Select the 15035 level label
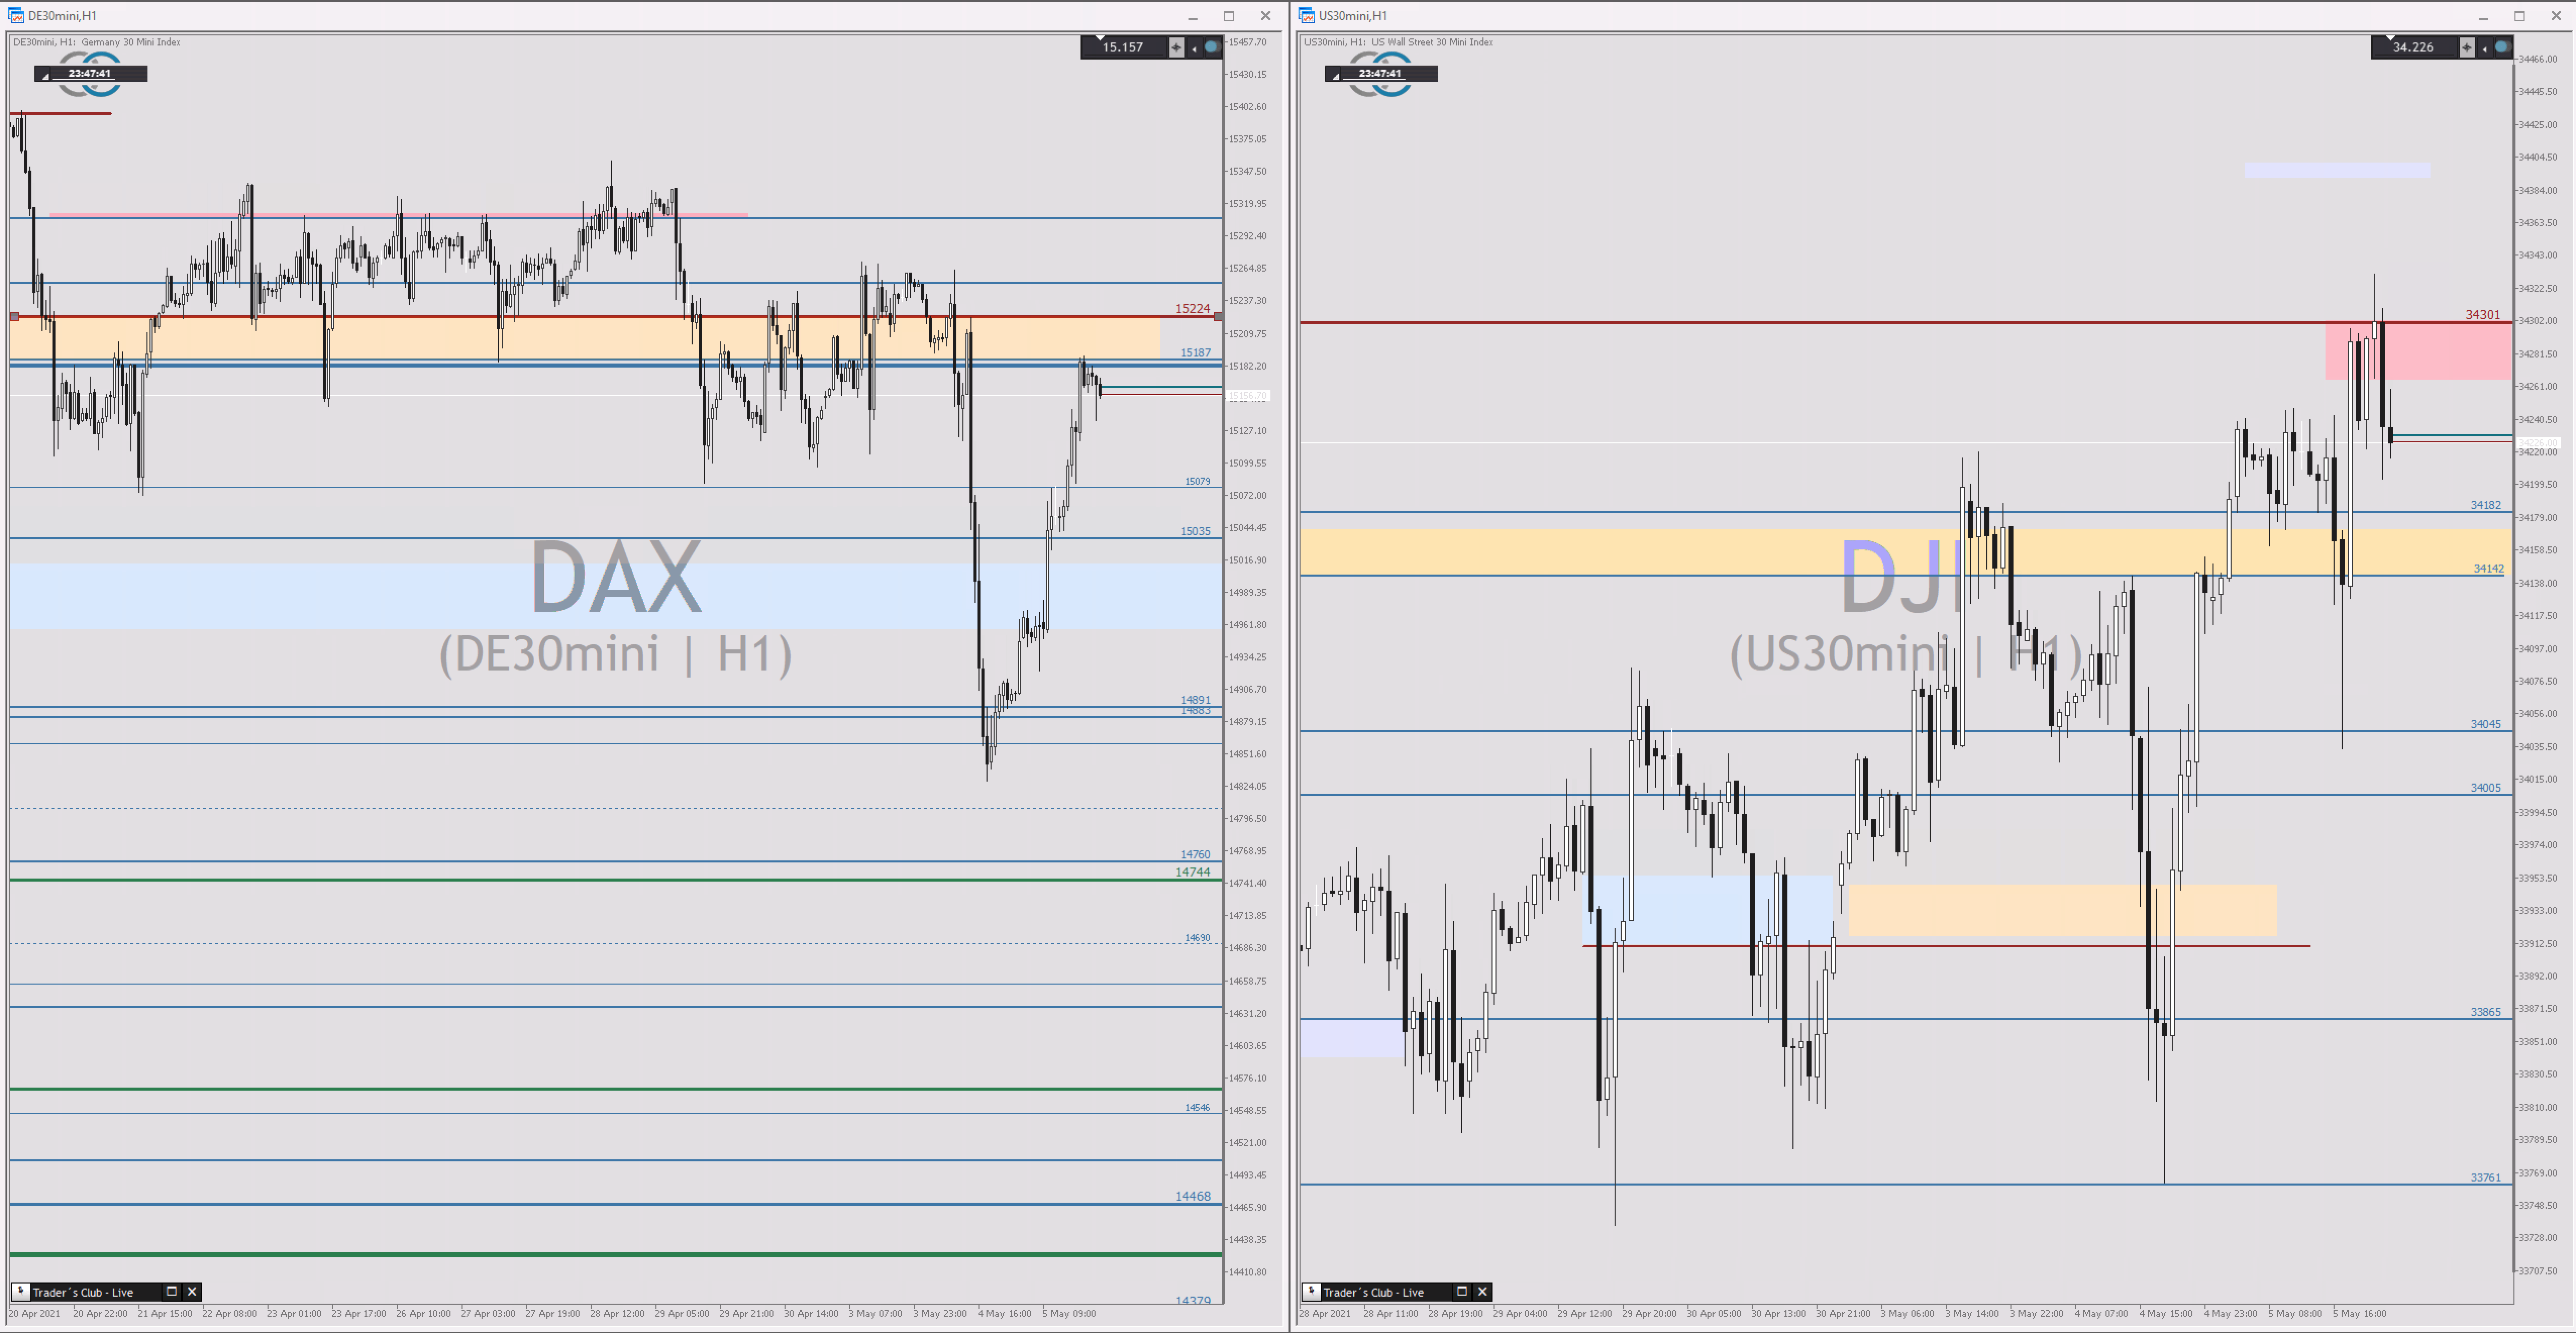The height and width of the screenshot is (1333, 2576). [x=1195, y=531]
